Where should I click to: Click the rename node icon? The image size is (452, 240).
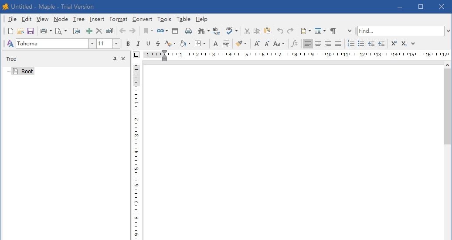[x=109, y=31]
